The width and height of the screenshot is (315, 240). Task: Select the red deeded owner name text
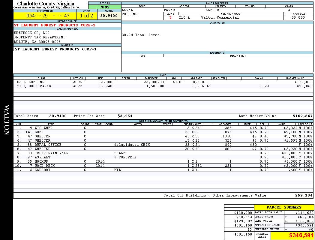55,25
